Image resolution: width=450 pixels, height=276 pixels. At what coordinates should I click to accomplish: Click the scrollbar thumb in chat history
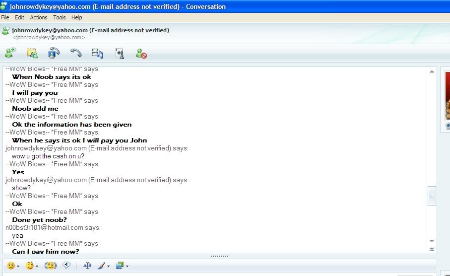(432, 196)
